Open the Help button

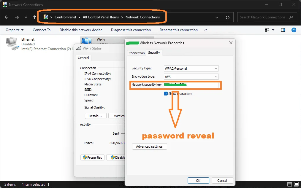294,30
